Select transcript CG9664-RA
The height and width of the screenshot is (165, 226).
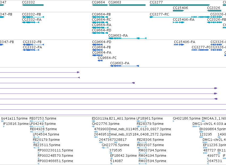pos(100,28)
